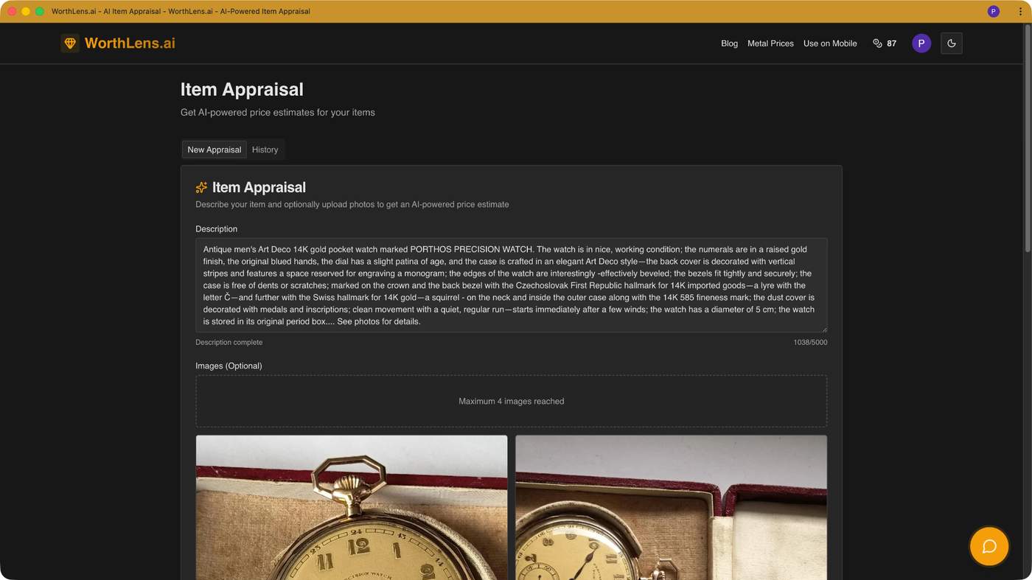
Task: Switch to the History tab
Action: tap(265, 150)
